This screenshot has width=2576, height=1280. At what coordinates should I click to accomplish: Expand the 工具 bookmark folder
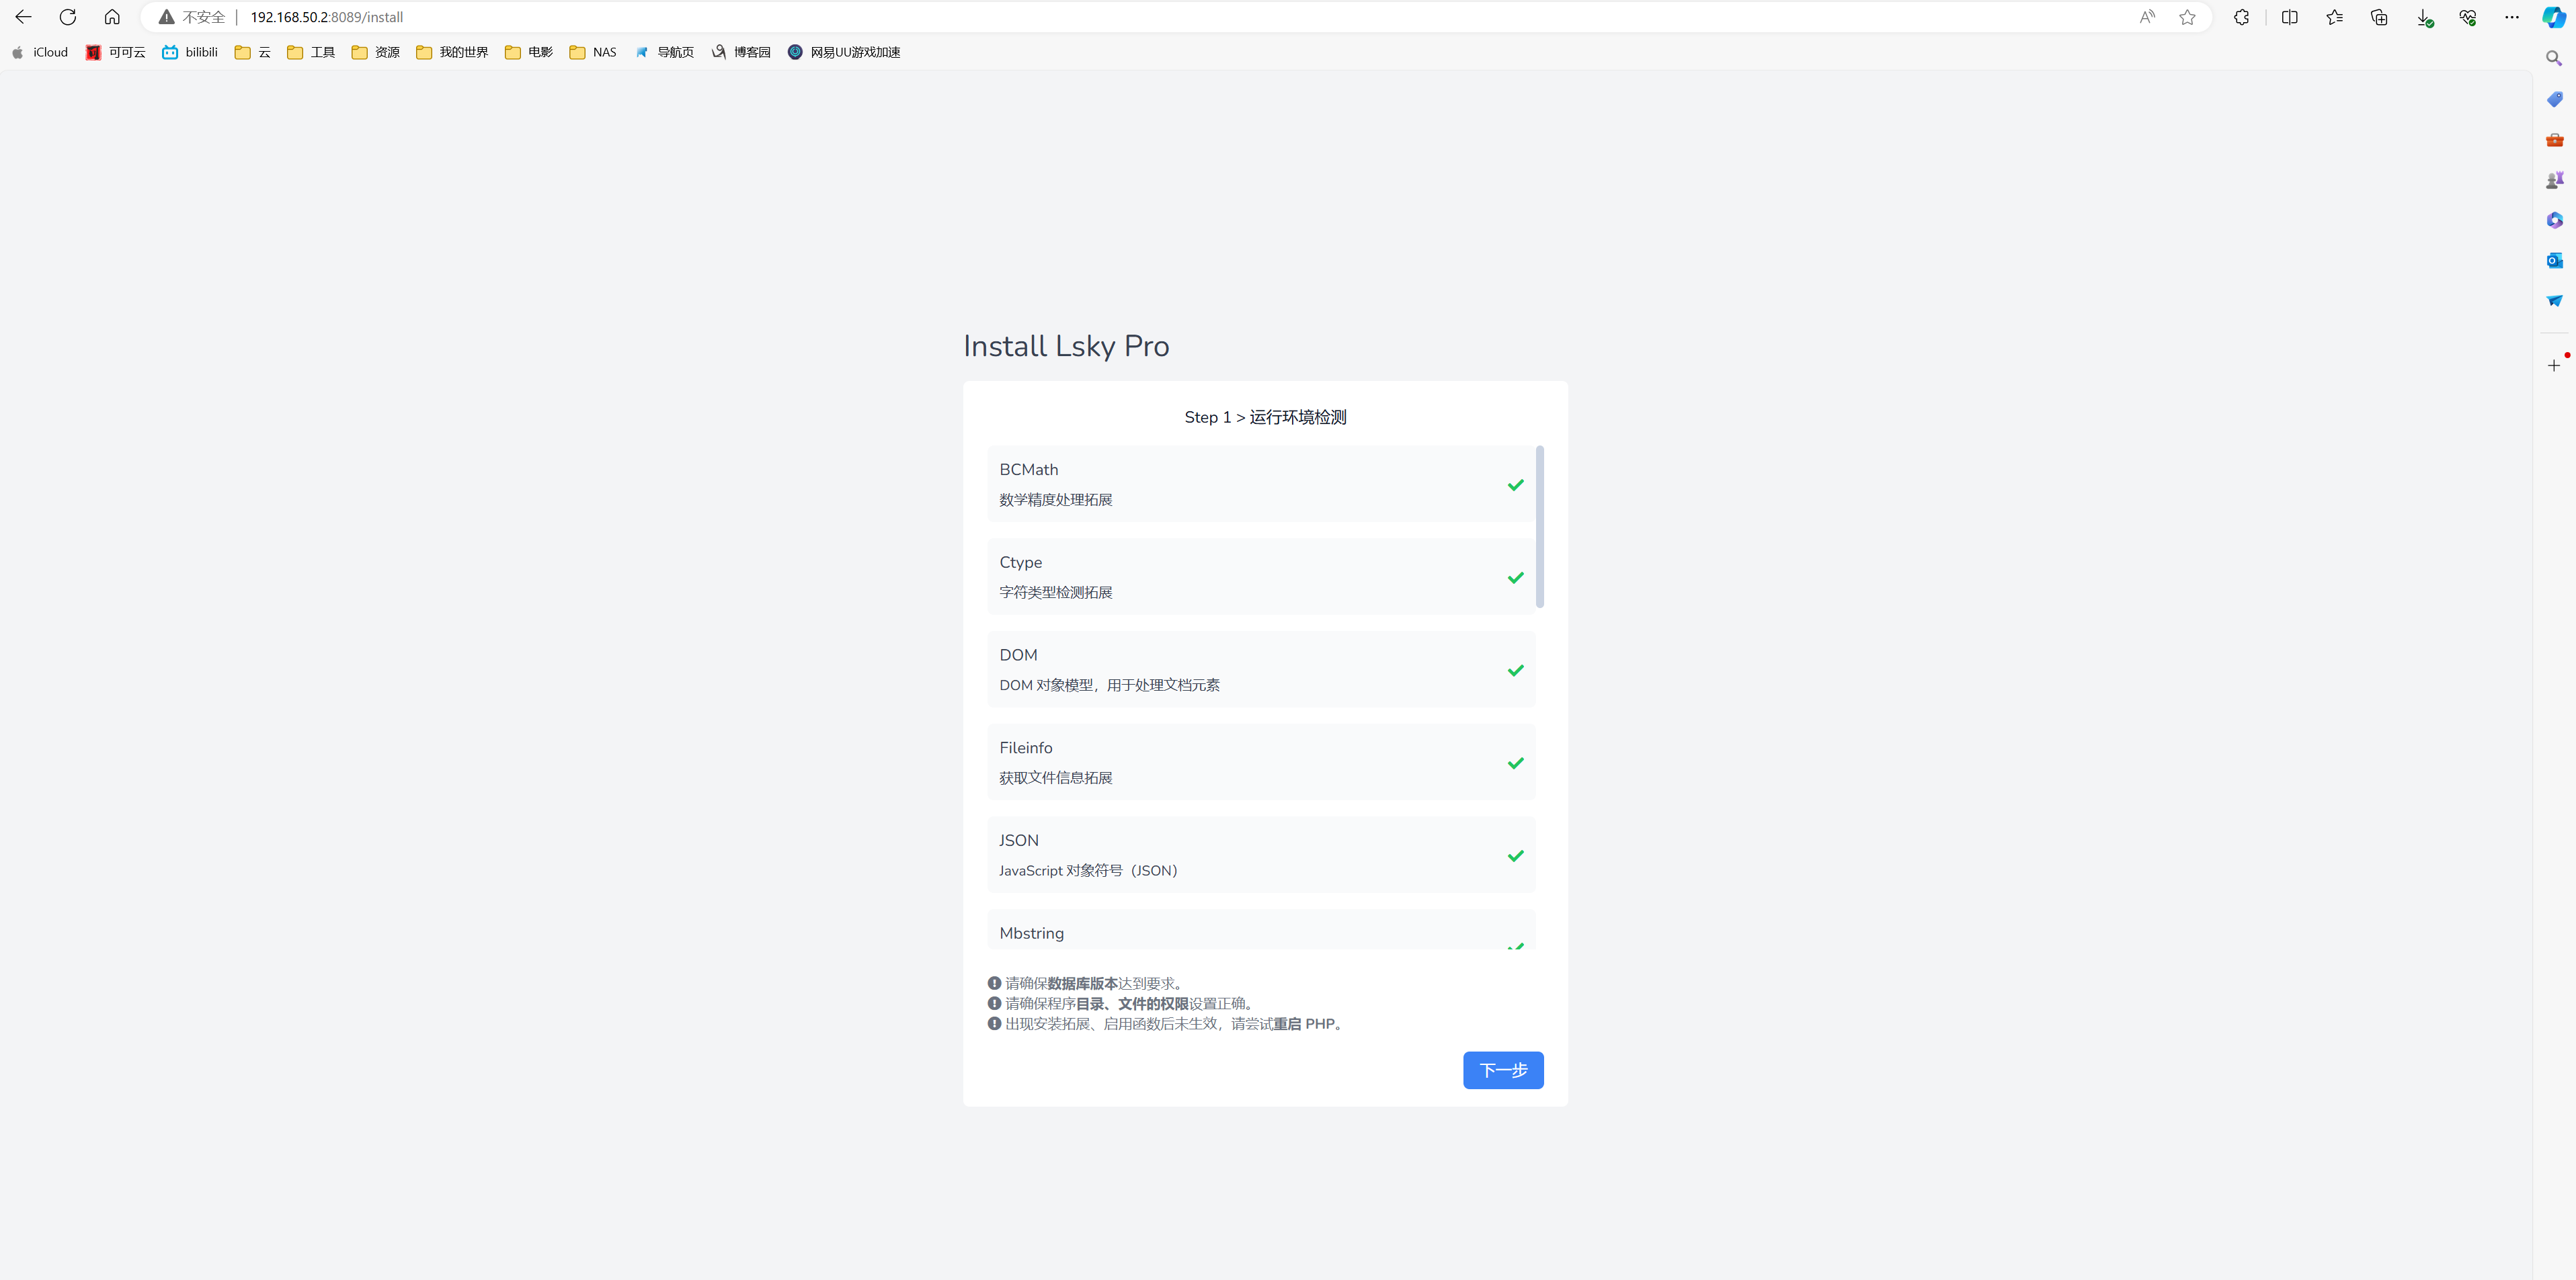point(311,52)
